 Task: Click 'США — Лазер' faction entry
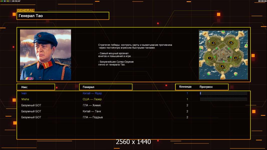tap(92, 99)
